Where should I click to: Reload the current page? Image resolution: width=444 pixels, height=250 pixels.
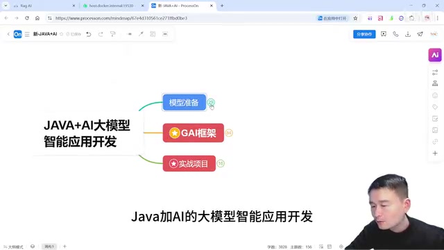tap(27, 18)
